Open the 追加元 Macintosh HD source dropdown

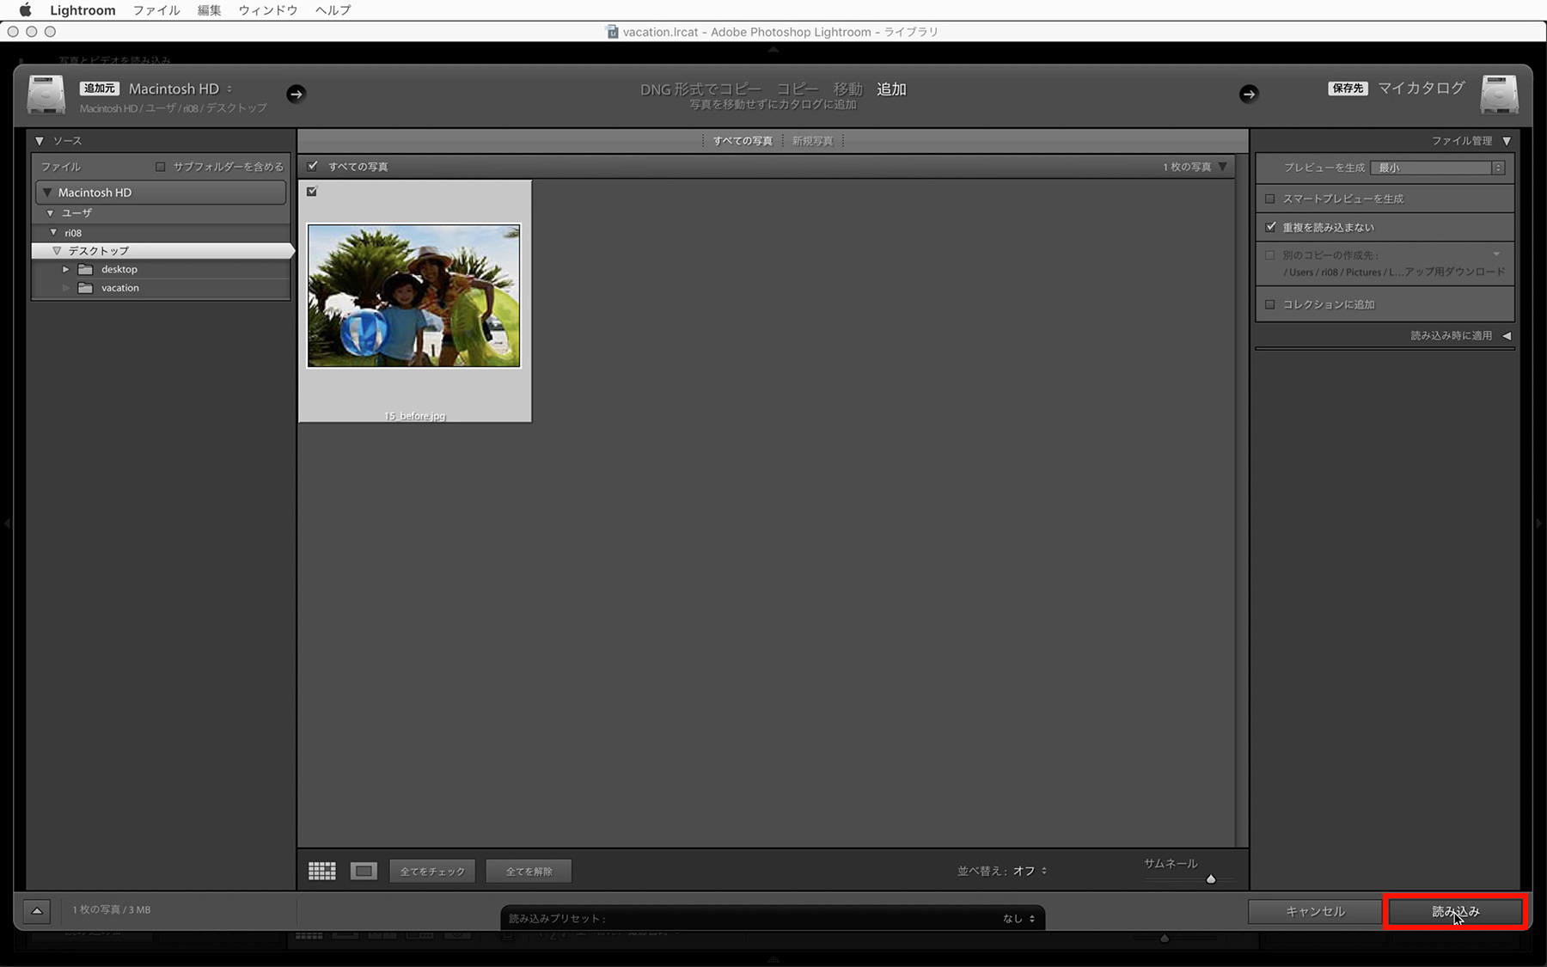click(180, 89)
